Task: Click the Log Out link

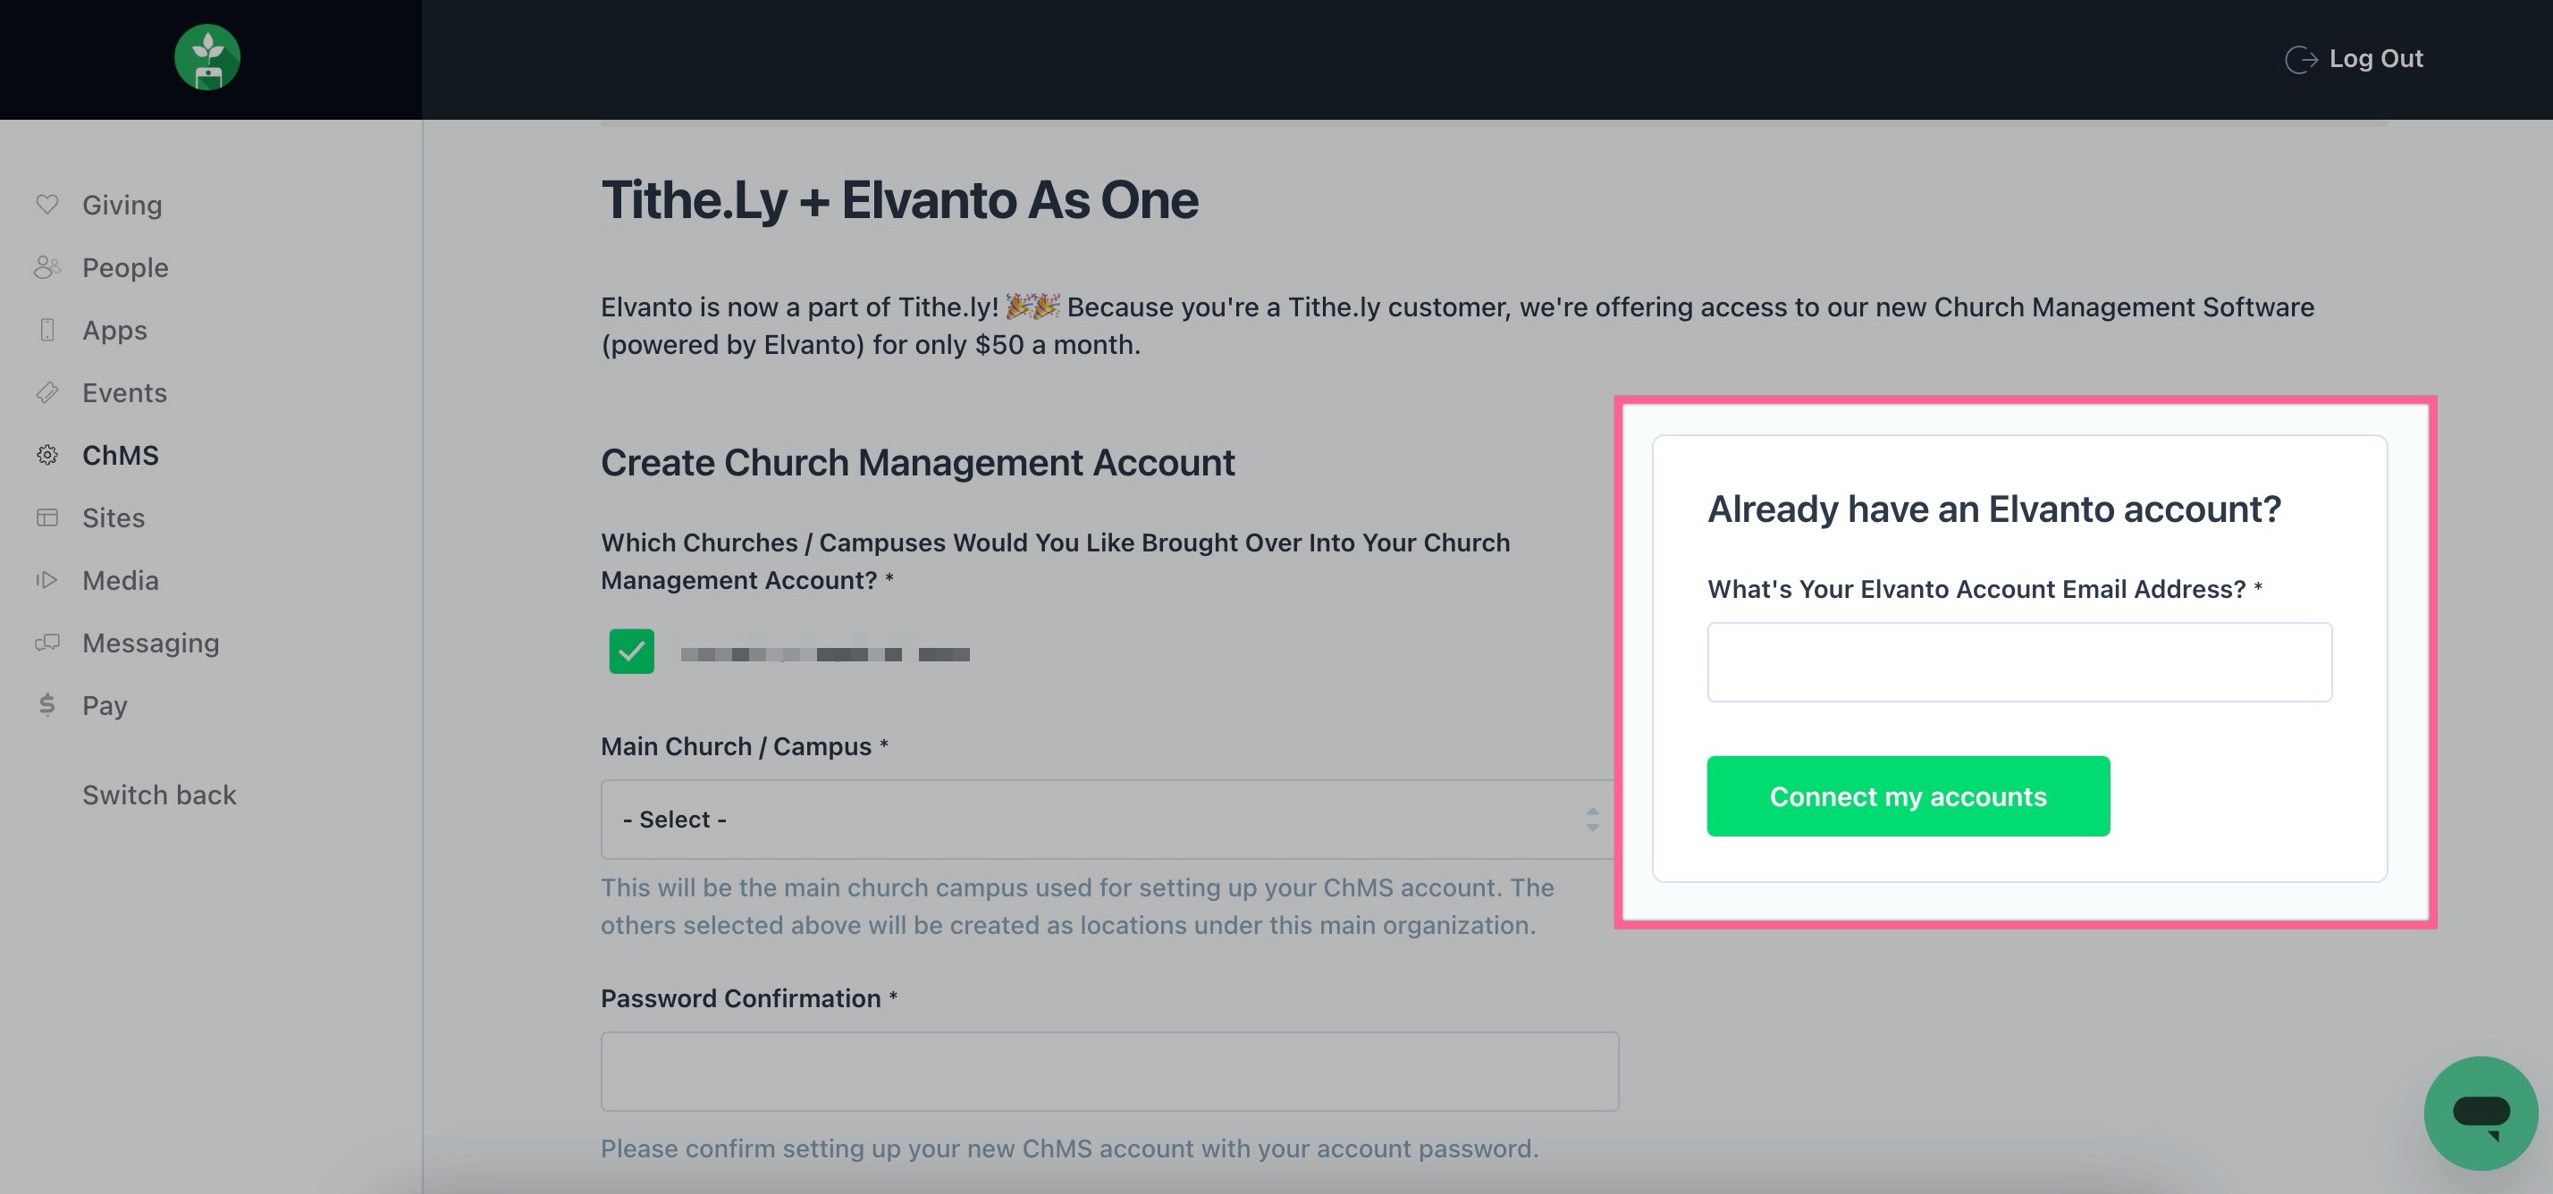Action: [x=2355, y=58]
